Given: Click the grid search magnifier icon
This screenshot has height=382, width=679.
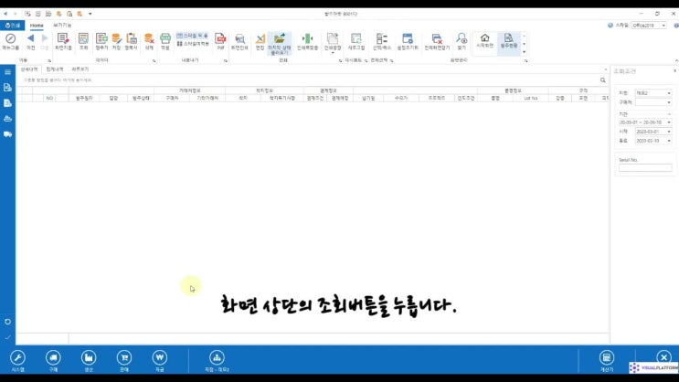Looking at the screenshot, I should [x=603, y=80].
